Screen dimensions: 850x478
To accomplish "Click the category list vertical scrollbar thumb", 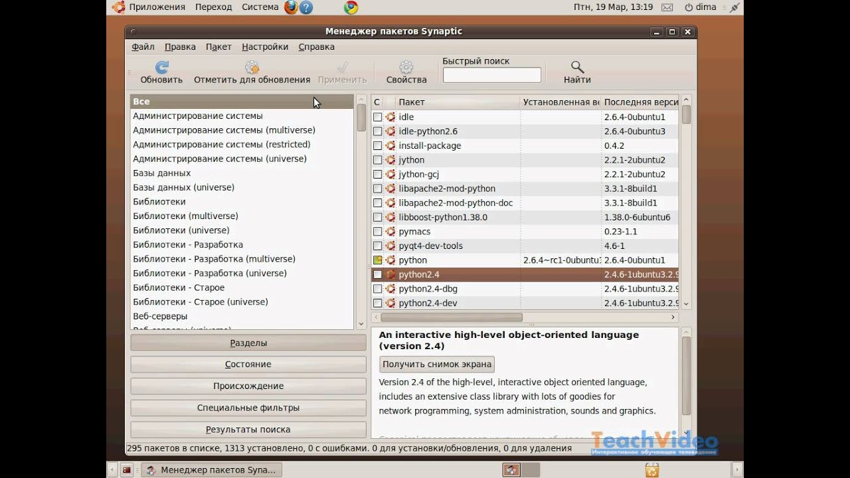I will pyautogui.click(x=361, y=118).
